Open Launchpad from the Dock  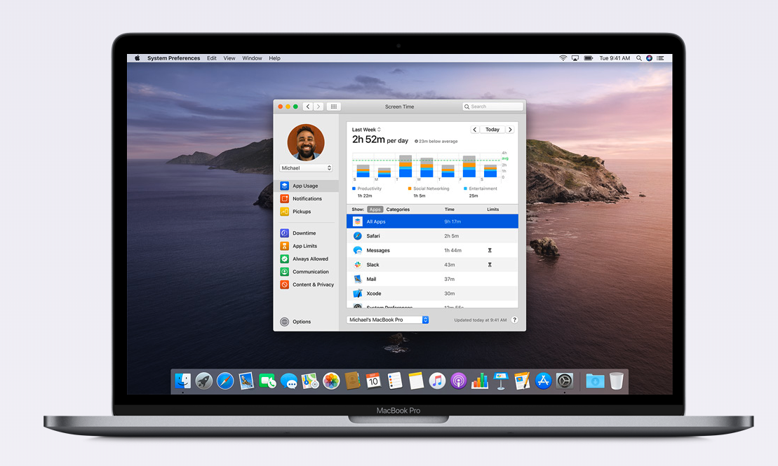(x=204, y=381)
